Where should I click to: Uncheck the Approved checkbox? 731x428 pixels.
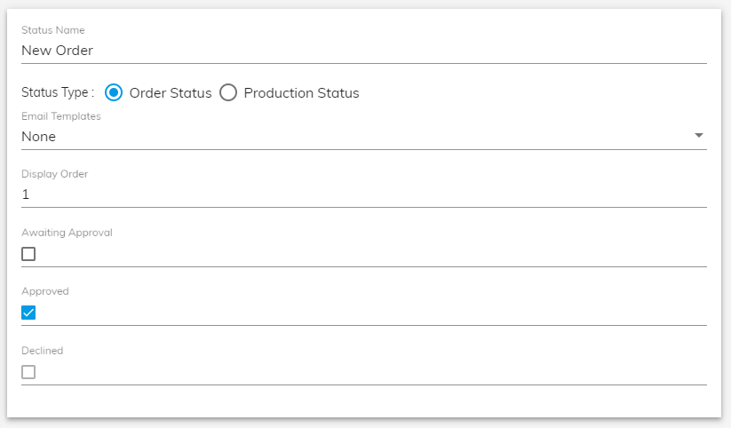coord(28,313)
